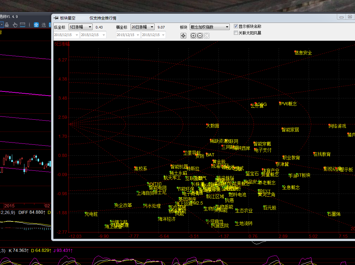355x265 pixels.
Task: Click the 叠 overlay toolbar icon
Action: pyautogui.click(x=7, y=25)
